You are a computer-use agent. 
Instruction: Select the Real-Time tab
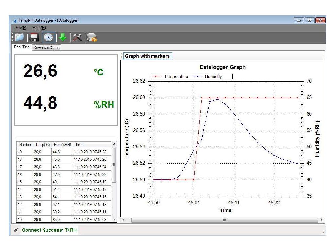[x=22, y=47]
